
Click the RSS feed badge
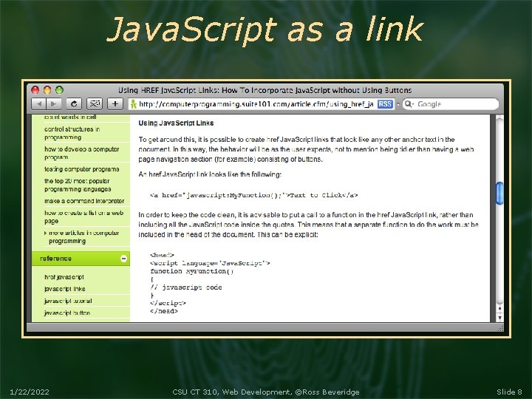coord(385,104)
